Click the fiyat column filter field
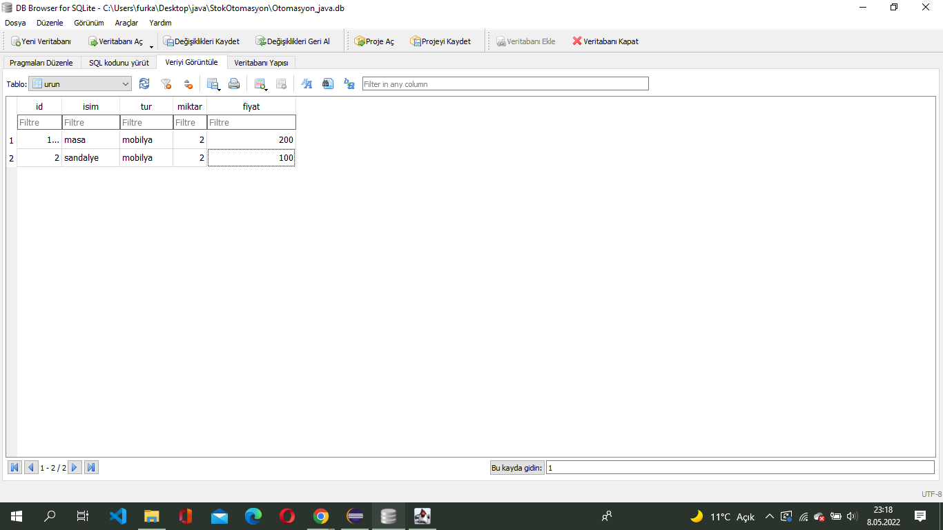The image size is (943, 530). point(251,122)
